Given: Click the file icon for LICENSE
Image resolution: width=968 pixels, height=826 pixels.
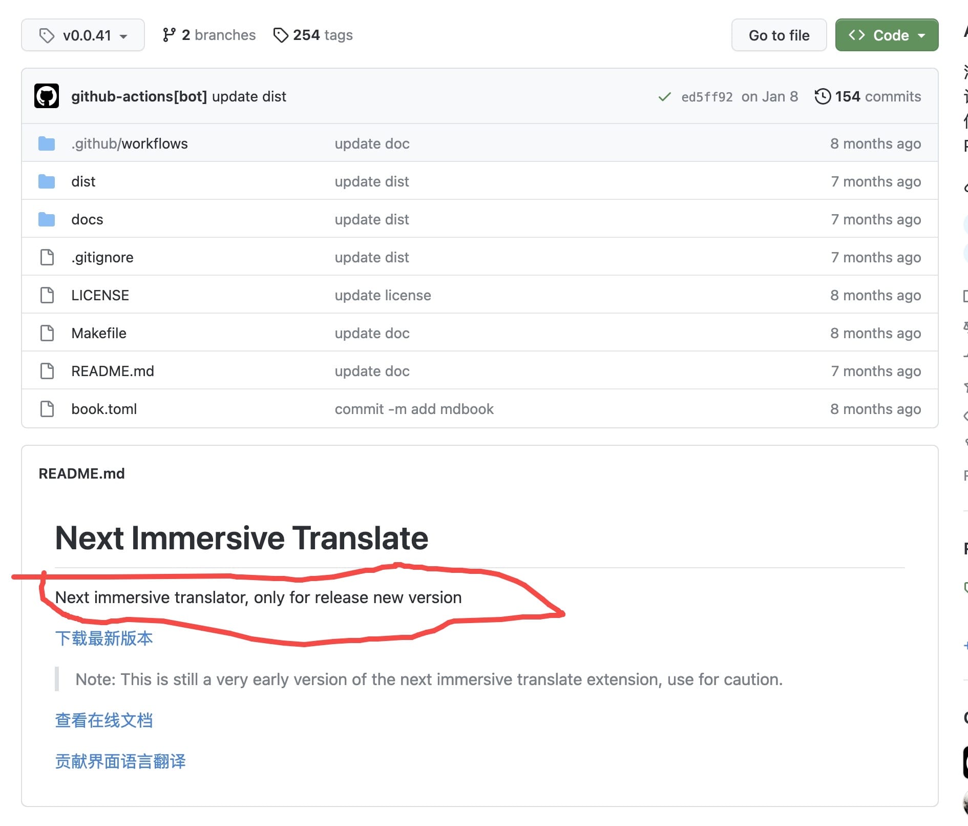Looking at the screenshot, I should (x=47, y=295).
